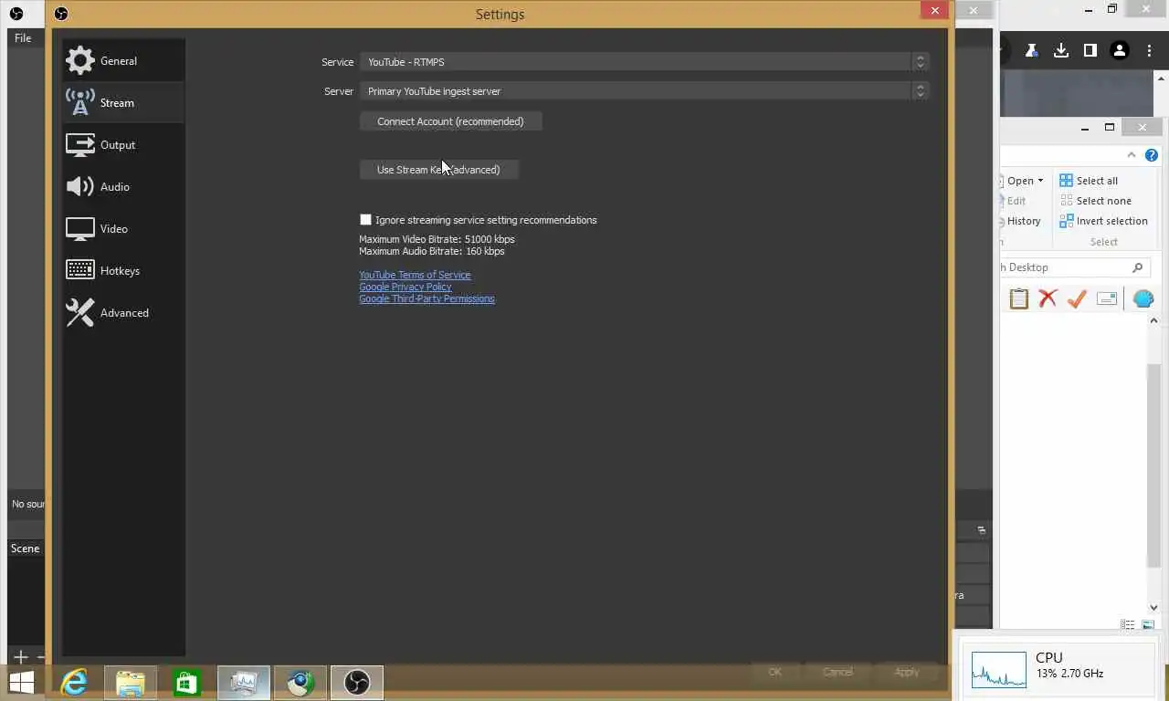
Task: Select the CPU graph in Task Manager
Action: click(x=998, y=670)
